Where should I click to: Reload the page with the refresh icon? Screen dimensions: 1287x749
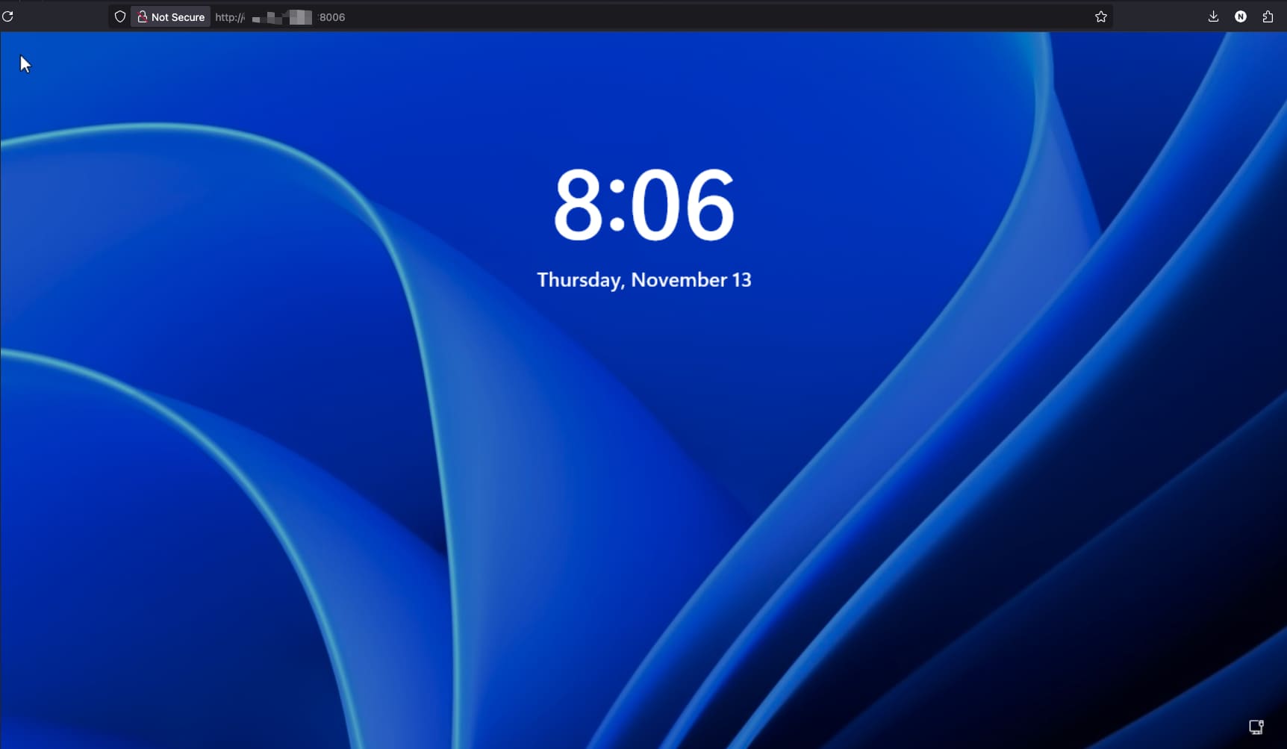click(8, 16)
